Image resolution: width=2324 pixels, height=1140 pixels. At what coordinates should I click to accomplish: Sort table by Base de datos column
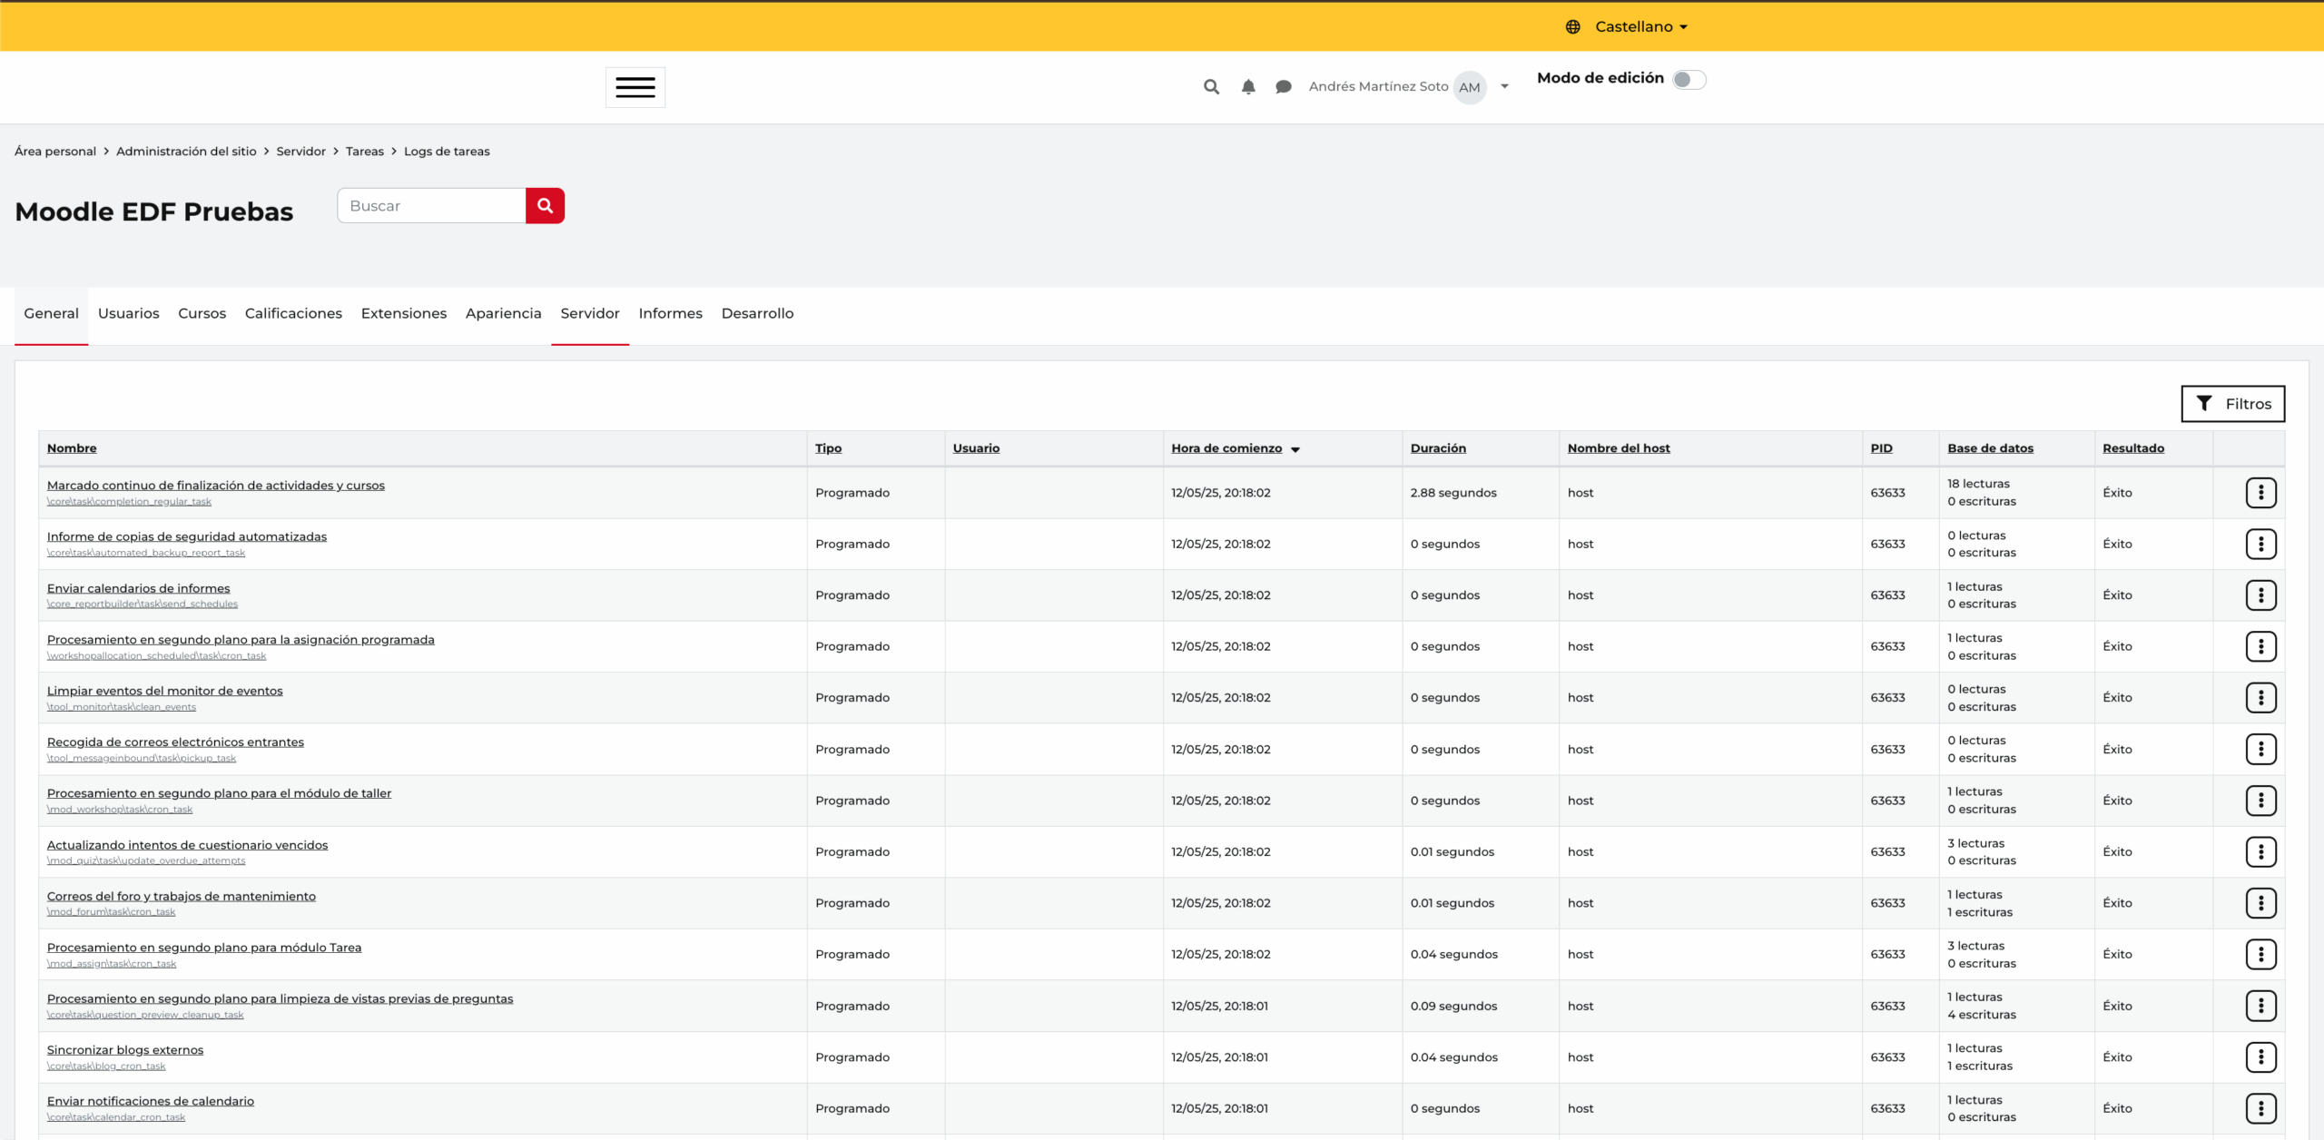pos(1990,448)
